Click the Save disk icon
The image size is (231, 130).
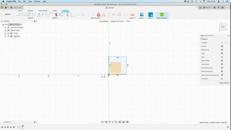(x=11, y=8)
